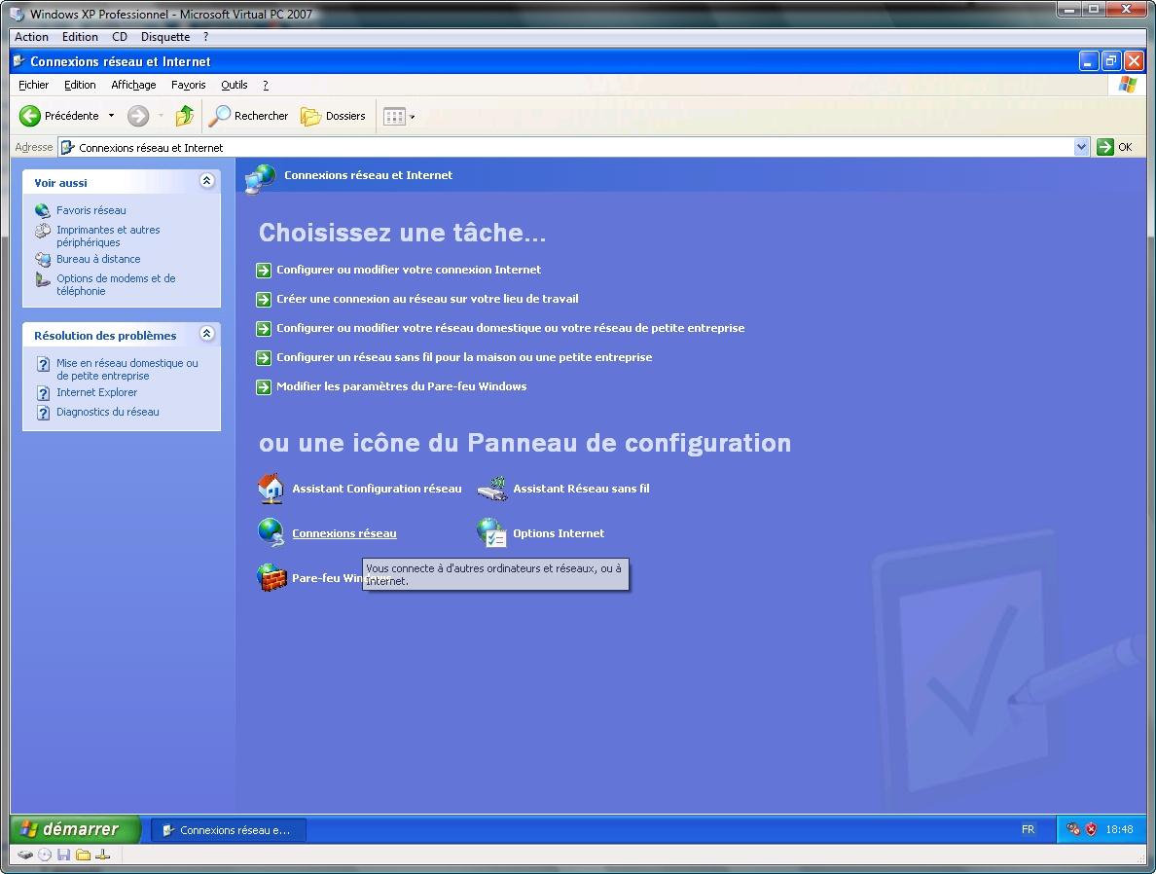
Task: Open Pare-feu Windows brick wall icon
Action: (271, 577)
